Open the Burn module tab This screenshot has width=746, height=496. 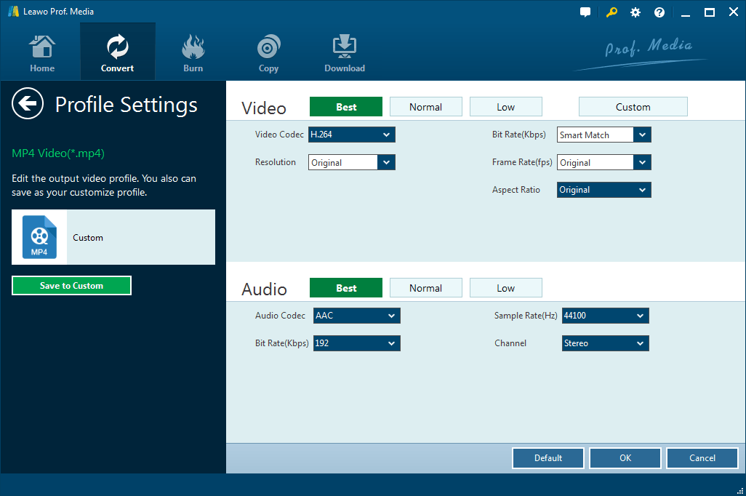[x=193, y=53]
